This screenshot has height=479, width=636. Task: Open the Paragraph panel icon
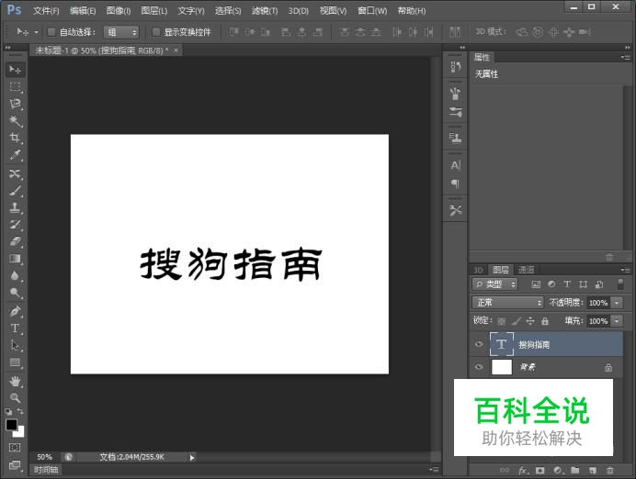pyautogui.click(x=455, y=184)
